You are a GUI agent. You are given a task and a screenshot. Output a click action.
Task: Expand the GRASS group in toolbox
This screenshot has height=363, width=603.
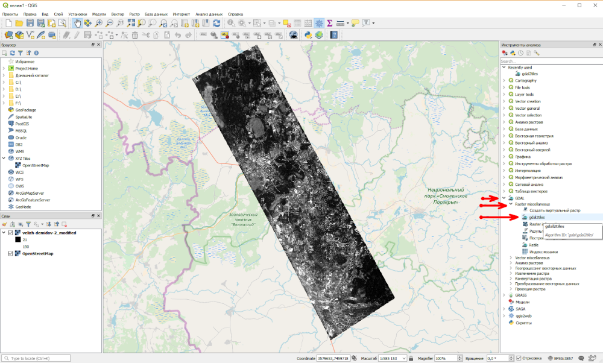(x=504, y=295)
